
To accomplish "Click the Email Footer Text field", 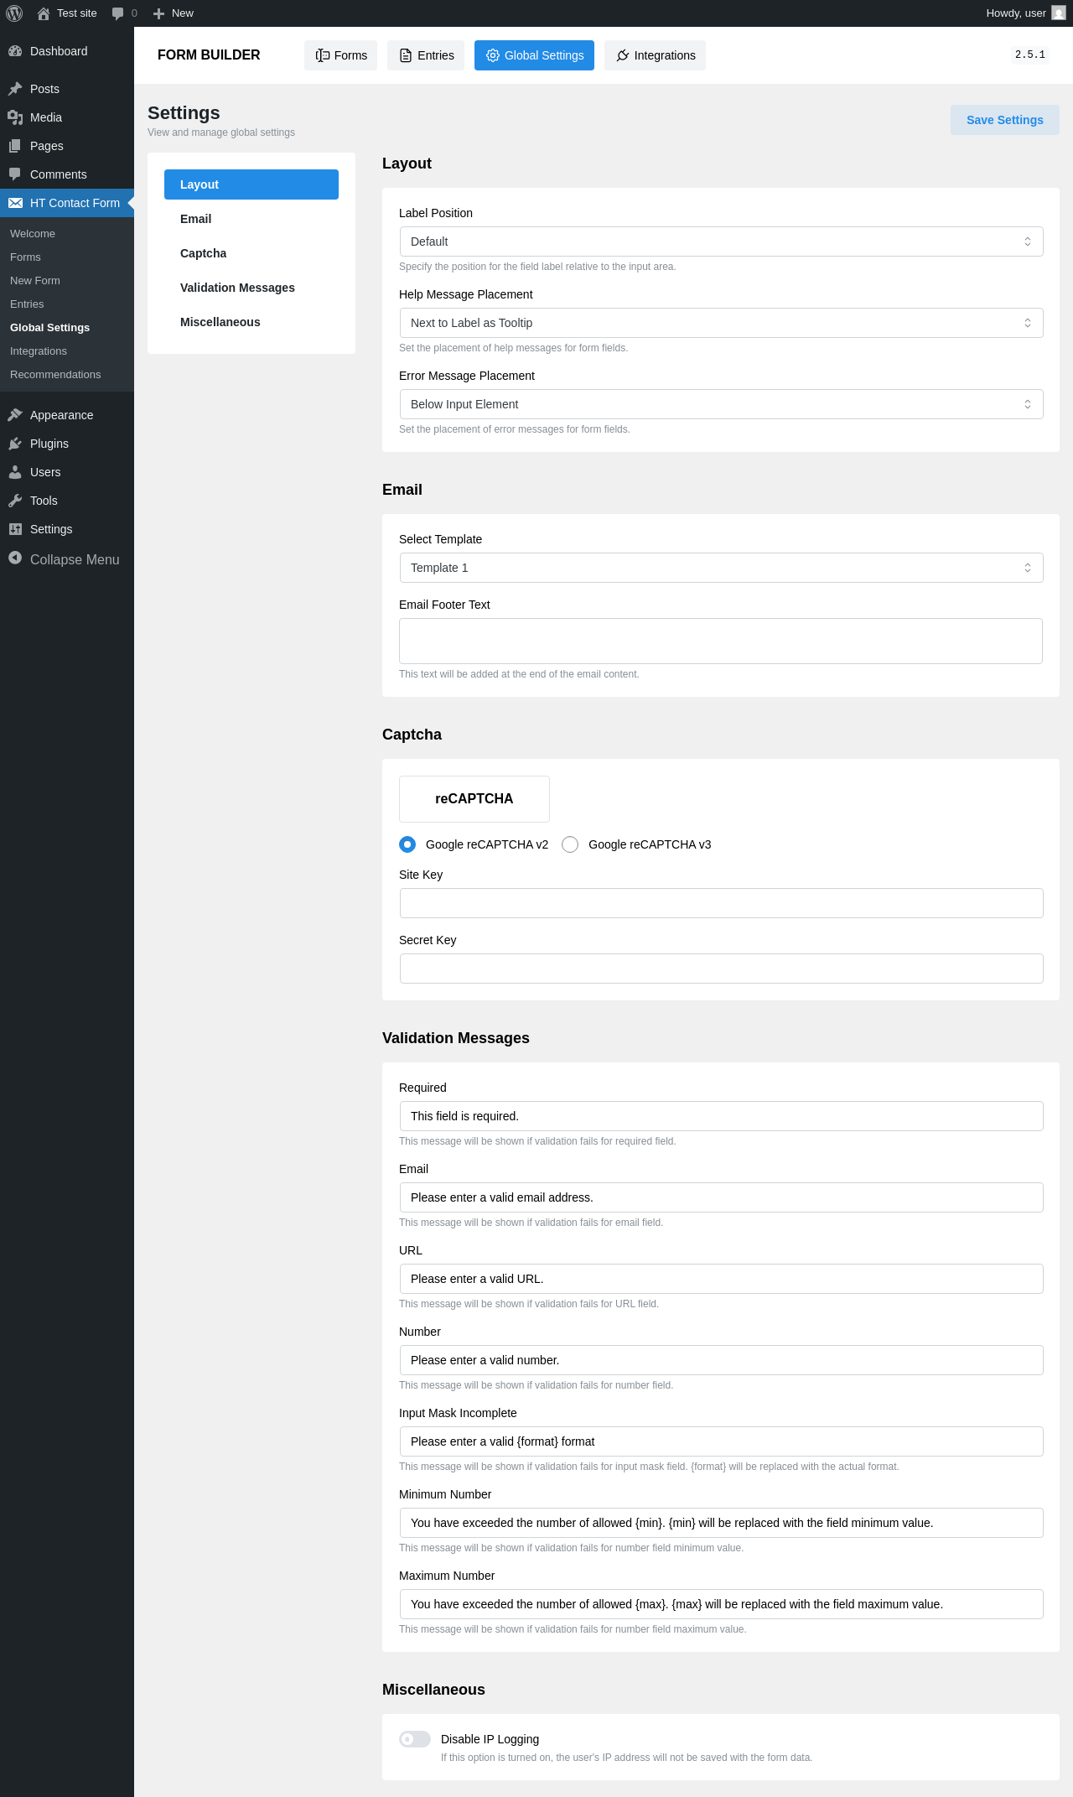I will [721, 641].
